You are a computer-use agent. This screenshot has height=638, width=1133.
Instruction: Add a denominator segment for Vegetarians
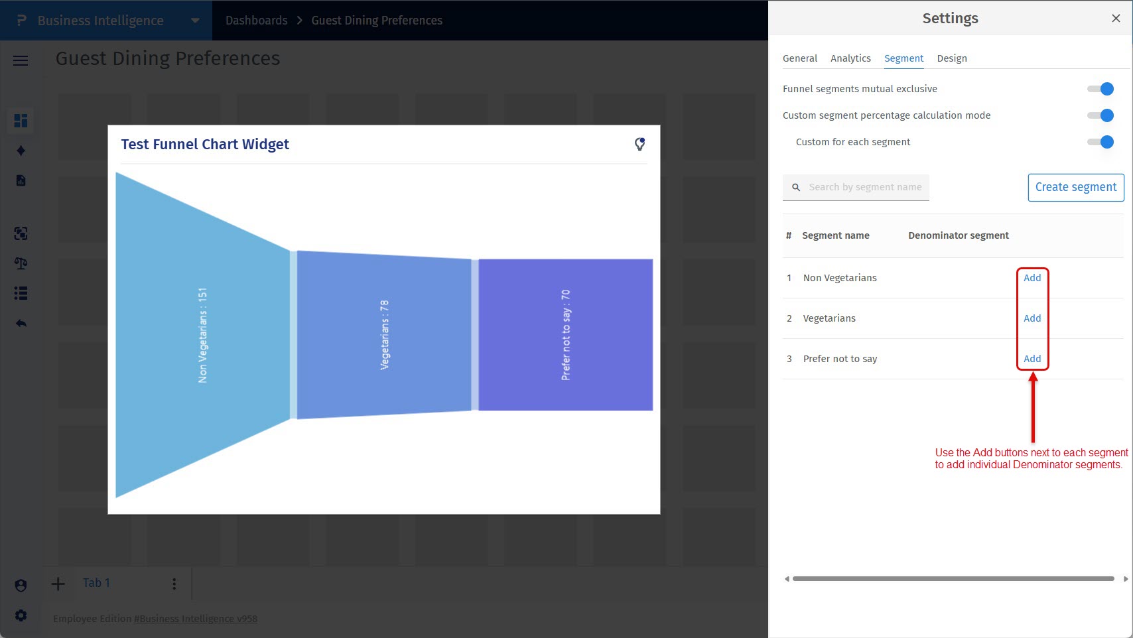coord(1032,318)
